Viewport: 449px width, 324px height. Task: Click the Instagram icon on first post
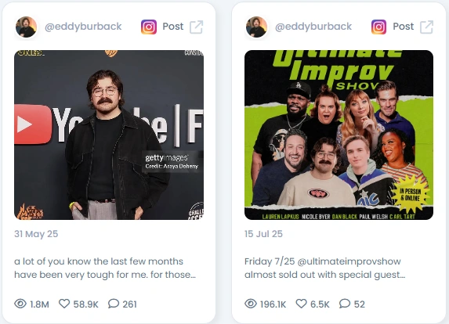(x=149, y=27)
